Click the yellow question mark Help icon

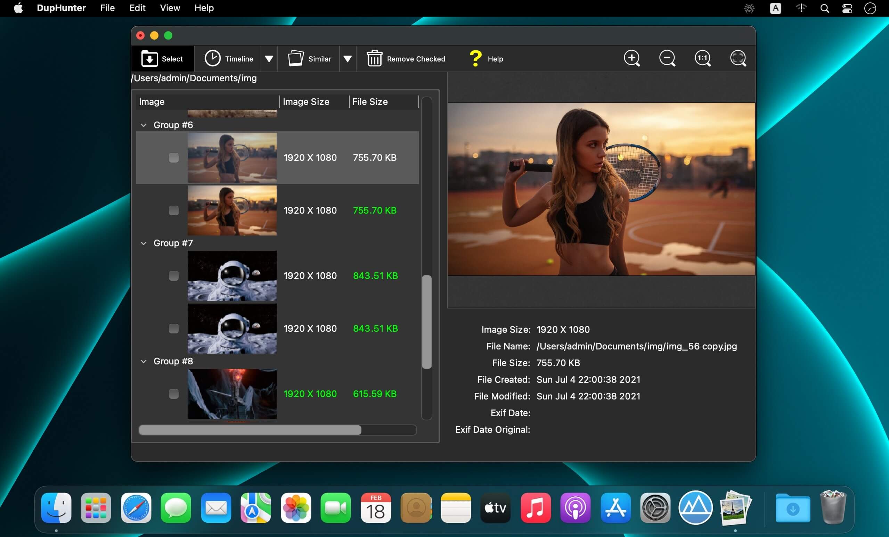[475, 58]
